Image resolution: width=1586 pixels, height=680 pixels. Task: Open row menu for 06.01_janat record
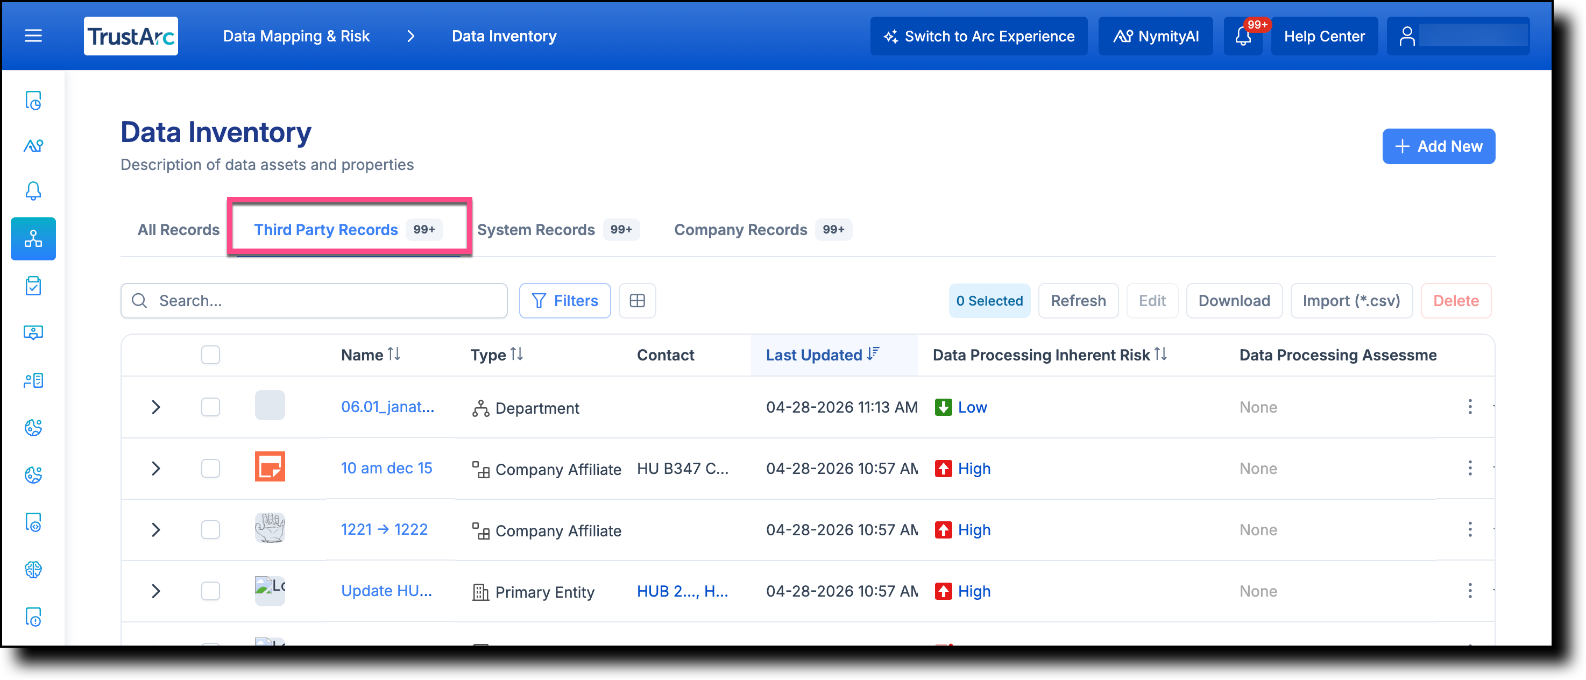point(1470,407)
